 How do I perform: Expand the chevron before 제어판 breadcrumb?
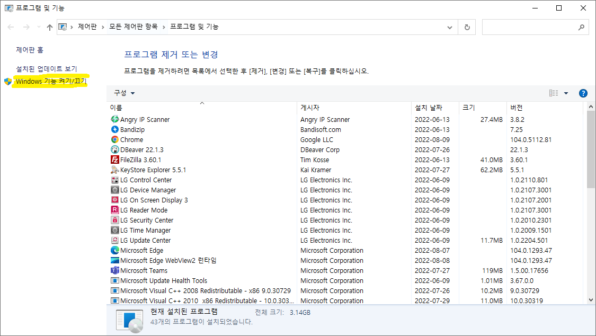coord(72,27)
